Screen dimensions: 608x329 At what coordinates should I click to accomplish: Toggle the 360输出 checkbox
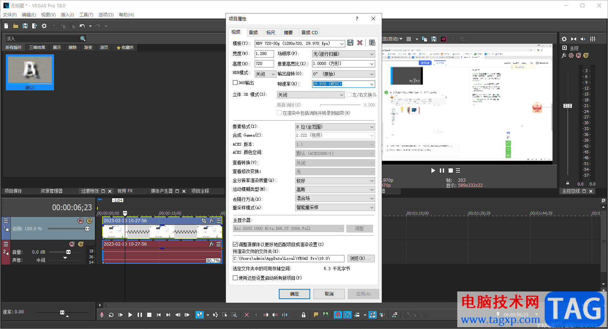pos(235,83)
